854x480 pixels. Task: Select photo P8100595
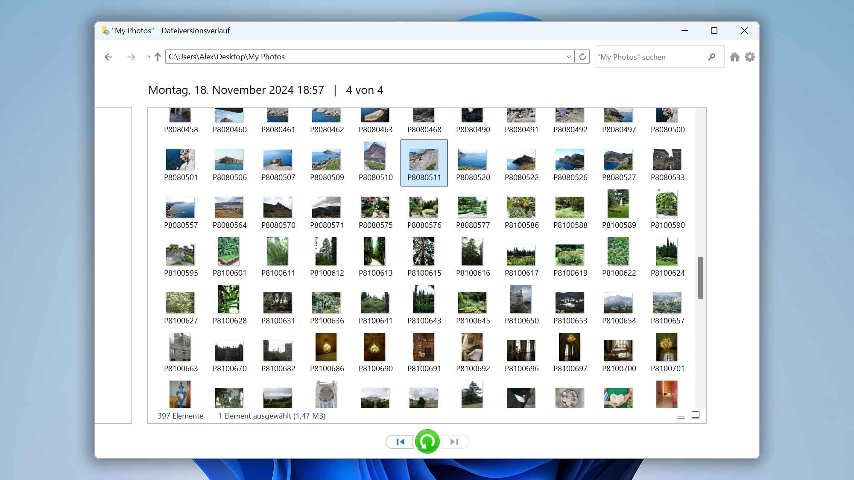[181, 259]
